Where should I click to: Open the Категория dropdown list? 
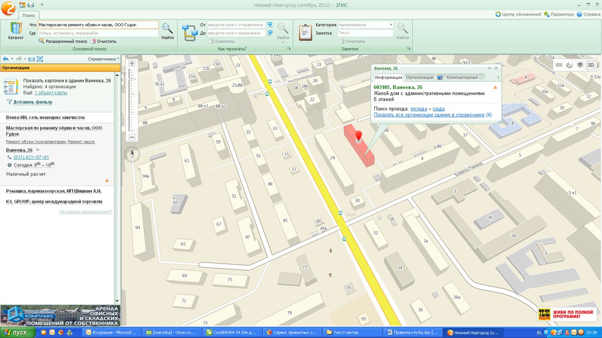pyautogui.click(x=391, y=24)
